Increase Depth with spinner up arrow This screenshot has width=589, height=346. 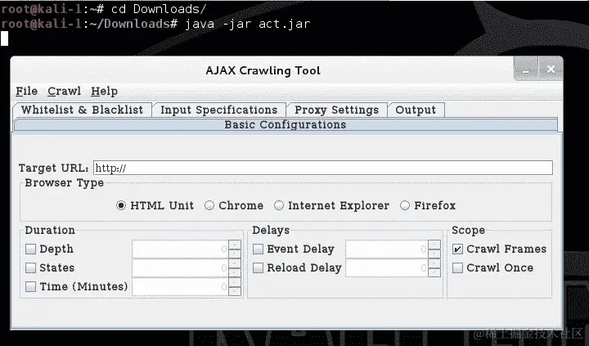(235, 245)
